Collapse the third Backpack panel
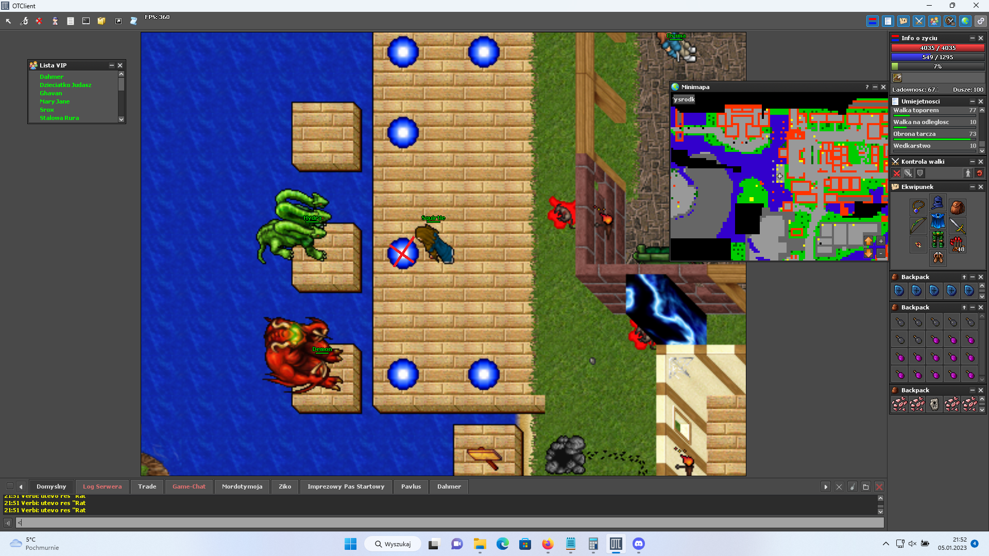Screen dimensions: 989x556 pyautogui.click(x=973, y=390)
